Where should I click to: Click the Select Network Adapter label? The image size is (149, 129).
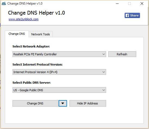tap(31, 46)
